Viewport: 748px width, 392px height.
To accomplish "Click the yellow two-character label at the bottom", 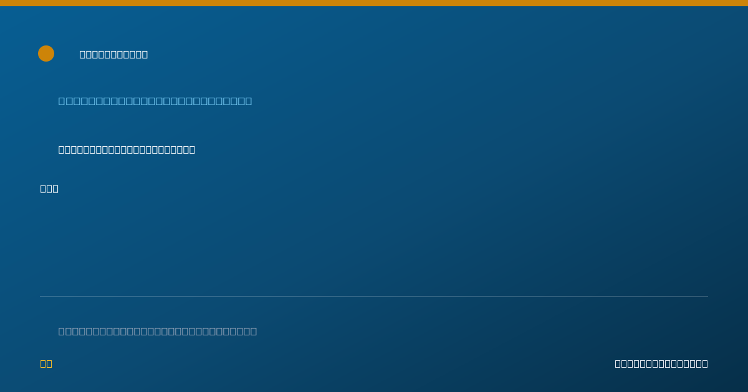I will pos(46,363).
